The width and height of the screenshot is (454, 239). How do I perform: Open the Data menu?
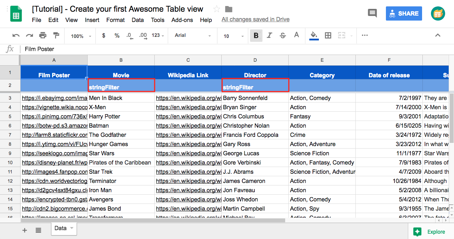coord(138,20)
